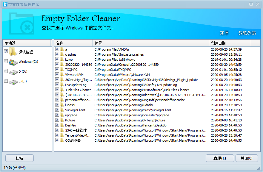
Task: Open the 忽略列表 link
Action: pos(247,33)
